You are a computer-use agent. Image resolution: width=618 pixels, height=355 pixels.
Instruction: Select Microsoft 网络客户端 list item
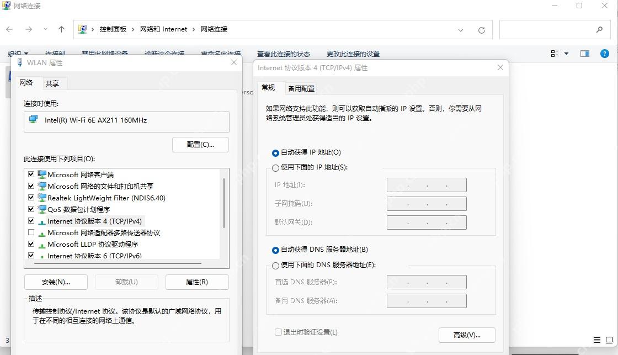tap(81, 174)
